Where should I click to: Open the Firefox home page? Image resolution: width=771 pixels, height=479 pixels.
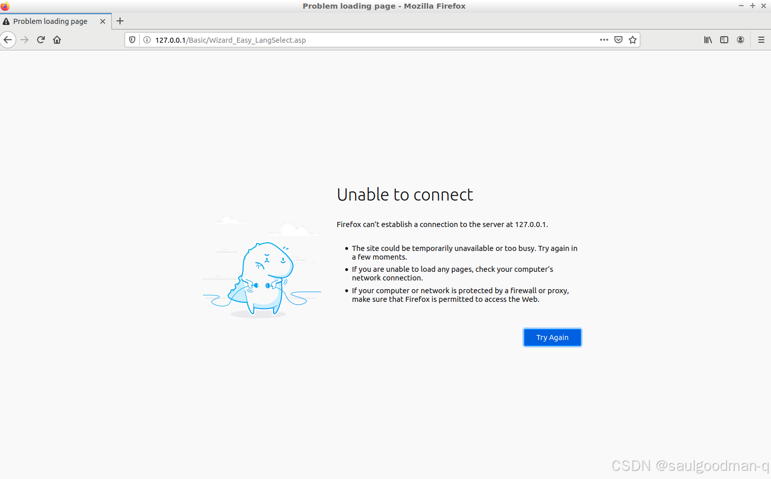pos(57,40)
